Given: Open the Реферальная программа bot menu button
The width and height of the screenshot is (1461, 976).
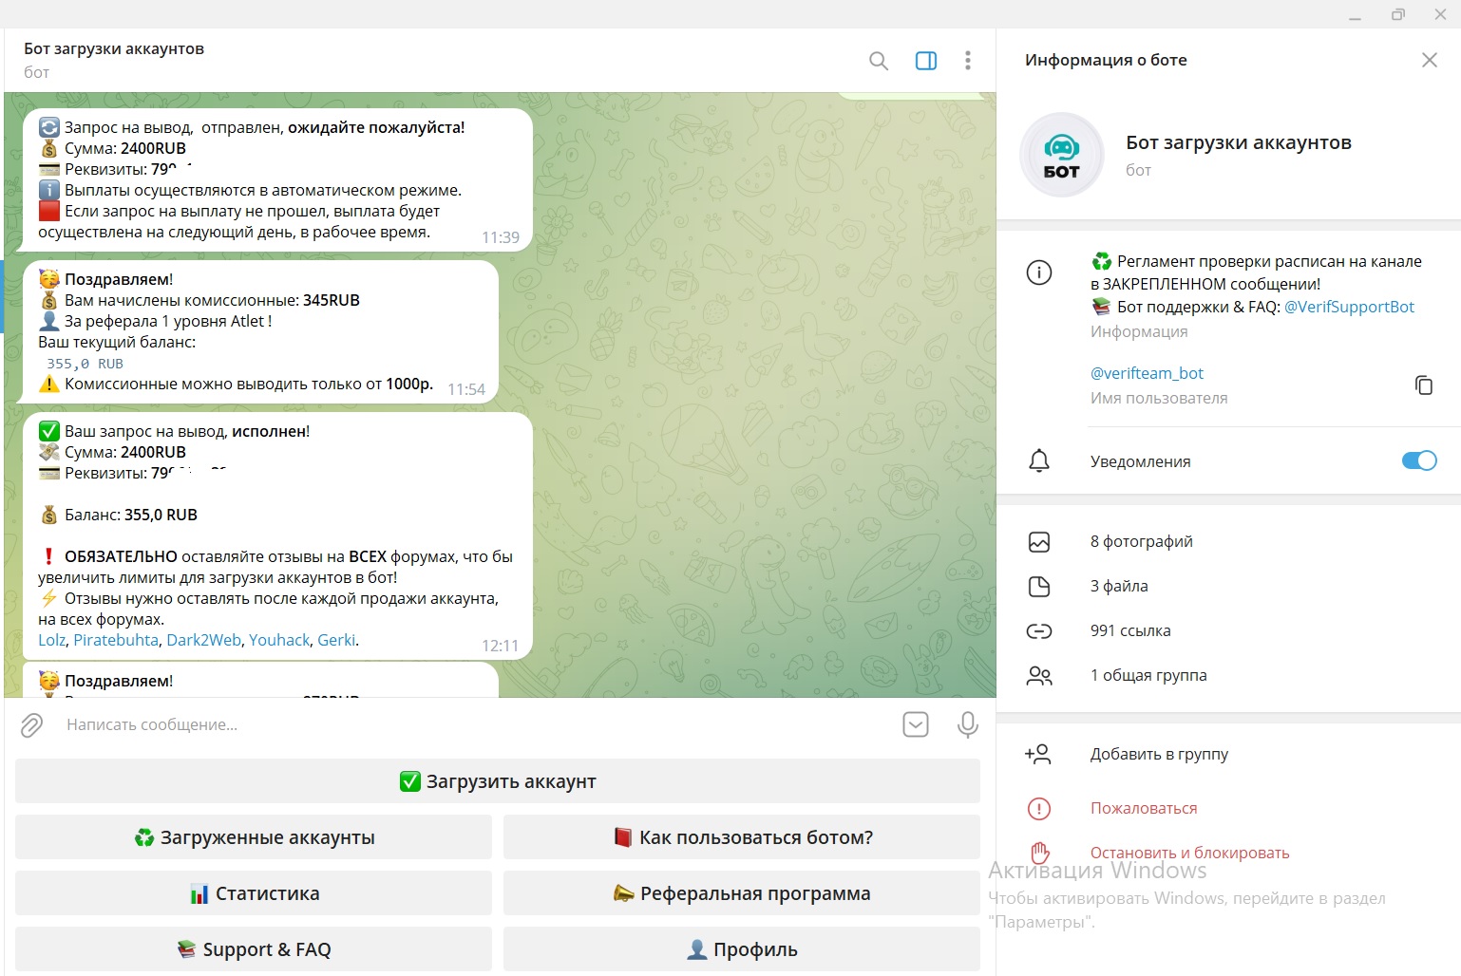Looking at the screenshot, I should 741,893.
